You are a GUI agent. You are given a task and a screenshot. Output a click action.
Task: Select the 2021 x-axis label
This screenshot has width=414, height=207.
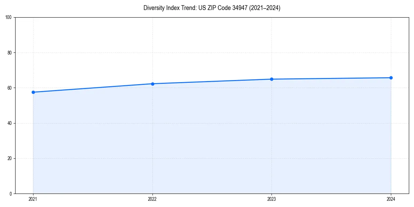click(33, 199)
